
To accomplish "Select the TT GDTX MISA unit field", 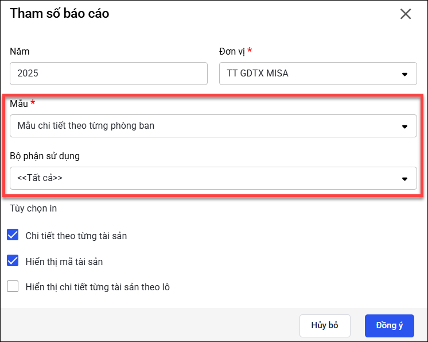I will pos(310,74).
